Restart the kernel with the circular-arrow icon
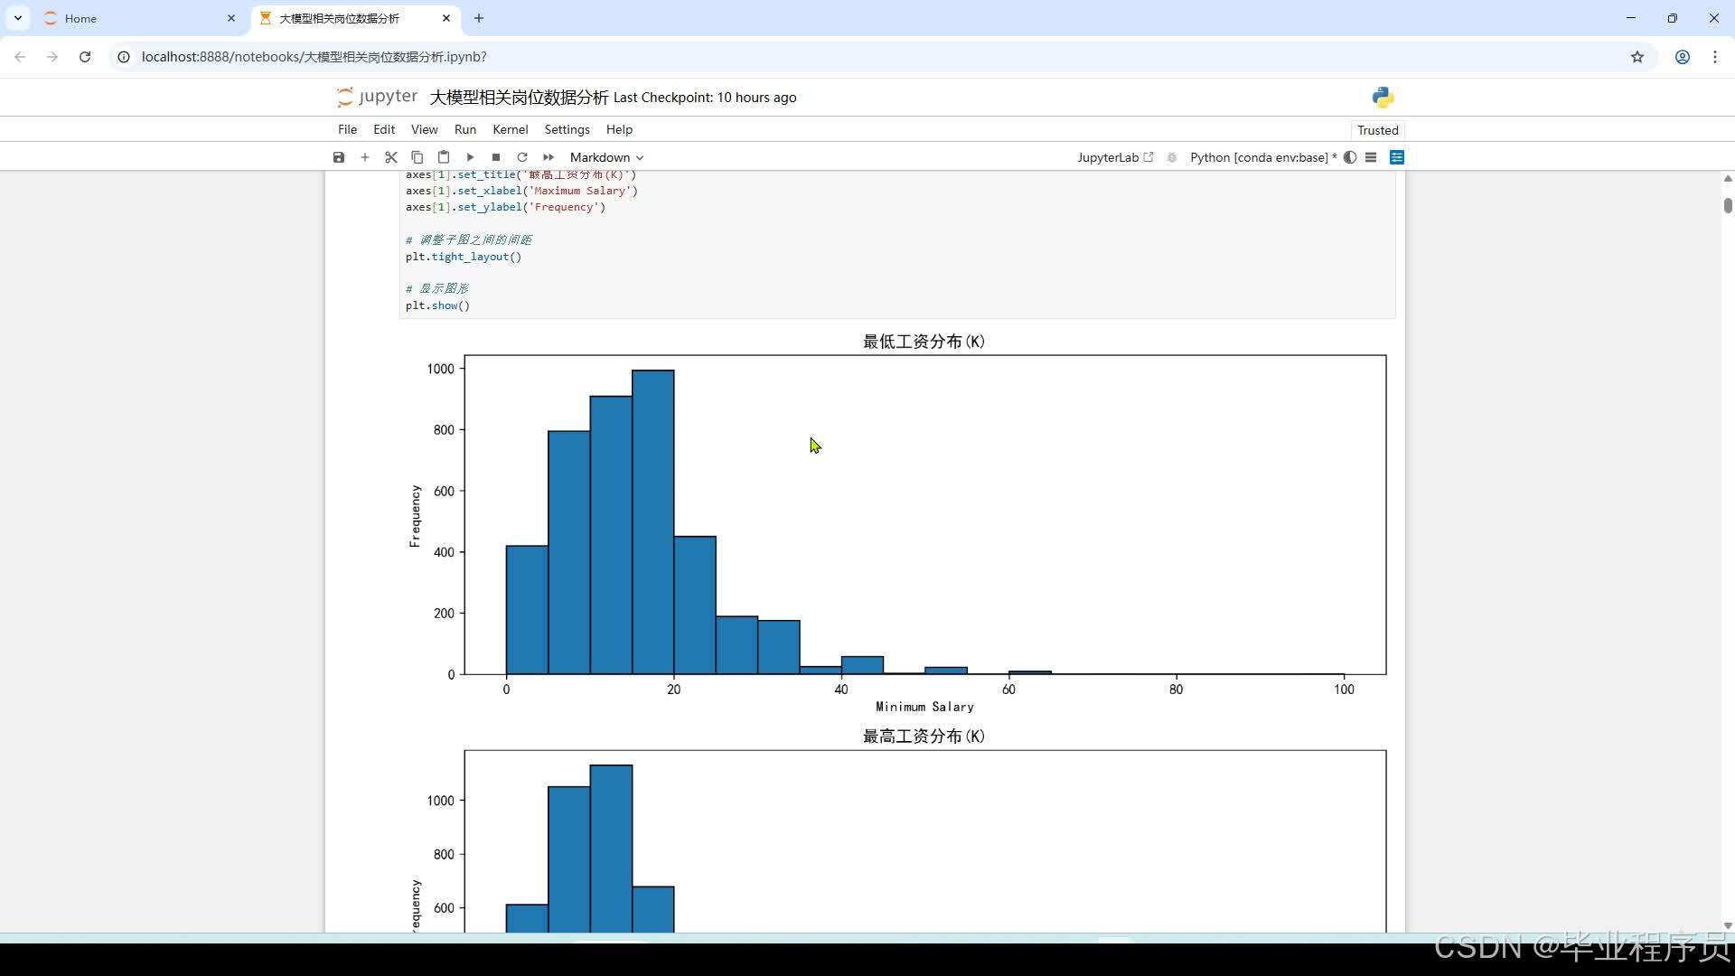This screenshot has width=1735, height=976. (x=522, y=157)
